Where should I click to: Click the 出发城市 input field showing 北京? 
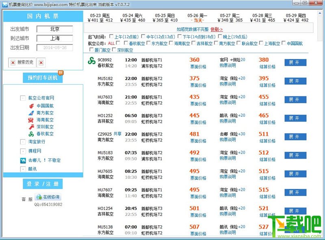point(54,29)
